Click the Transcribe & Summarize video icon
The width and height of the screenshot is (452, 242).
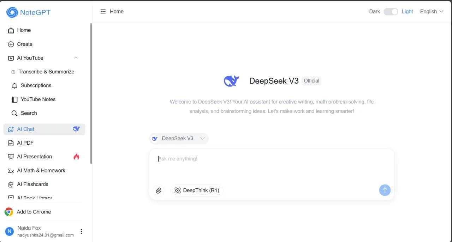point(13,72)
